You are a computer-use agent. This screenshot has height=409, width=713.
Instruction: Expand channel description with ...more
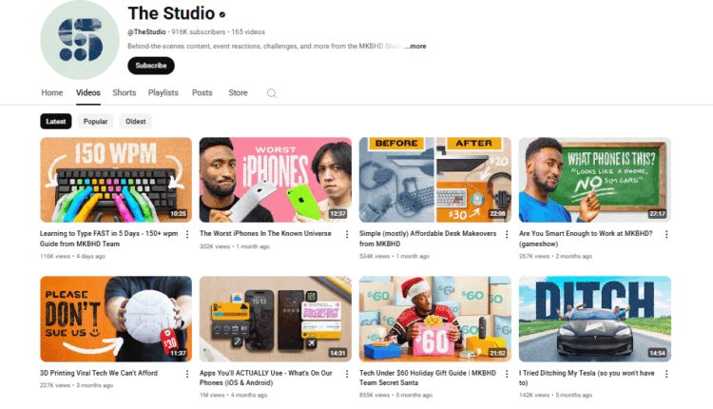click(x=415, y=46)
